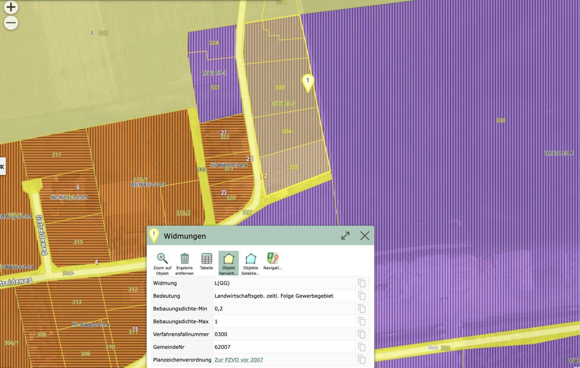Copy the Bebauungsdichte-Min value
This screenshot has height=368, width=580.
pos(362,309)
